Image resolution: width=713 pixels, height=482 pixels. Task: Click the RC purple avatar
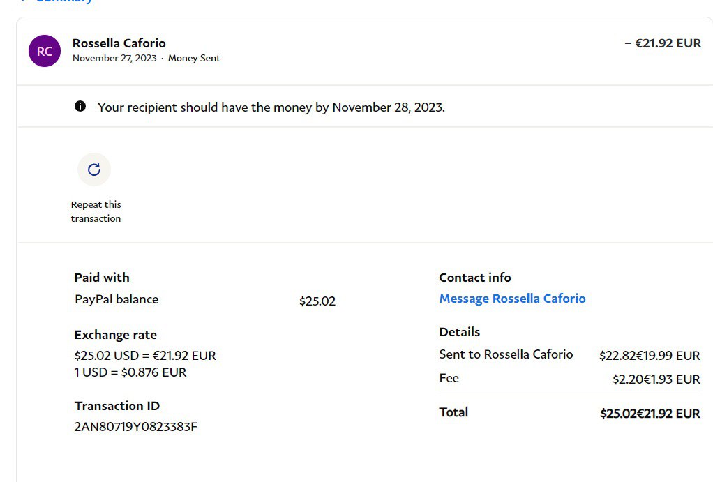click(45, 51)
